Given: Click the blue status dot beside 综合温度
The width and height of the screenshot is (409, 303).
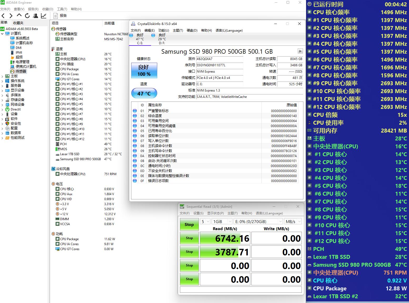Looking at the screenshot, I should 135,116.
